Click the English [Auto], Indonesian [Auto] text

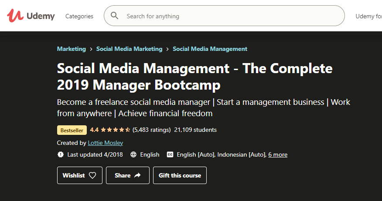click(222, 154)
